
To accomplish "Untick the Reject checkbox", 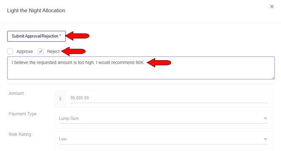I will (x=40, y=51).
